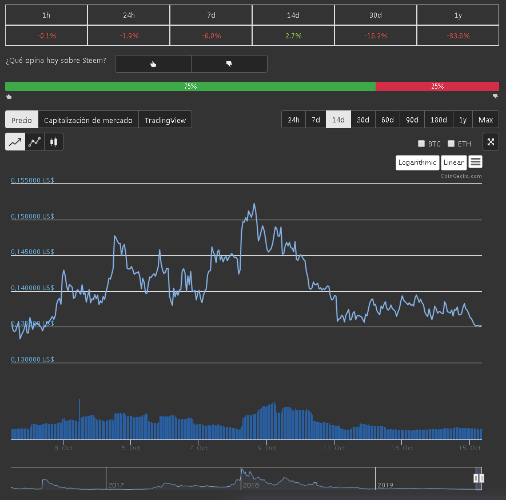
Task: Select the Max time range
Action: click(x=485, y=120)
